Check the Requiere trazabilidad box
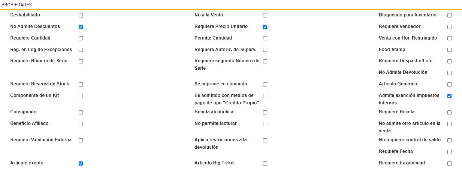 tap(450, 164)
